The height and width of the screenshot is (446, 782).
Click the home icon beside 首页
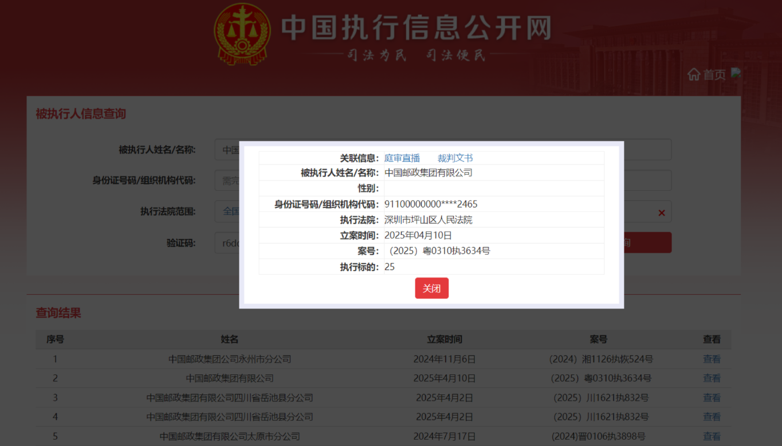click(694, 75)
